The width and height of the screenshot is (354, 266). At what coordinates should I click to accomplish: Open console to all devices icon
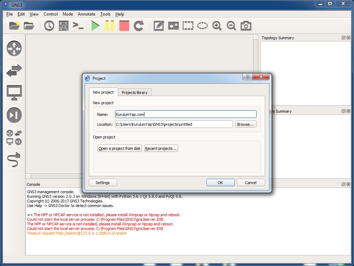click(x=78, y=25)
